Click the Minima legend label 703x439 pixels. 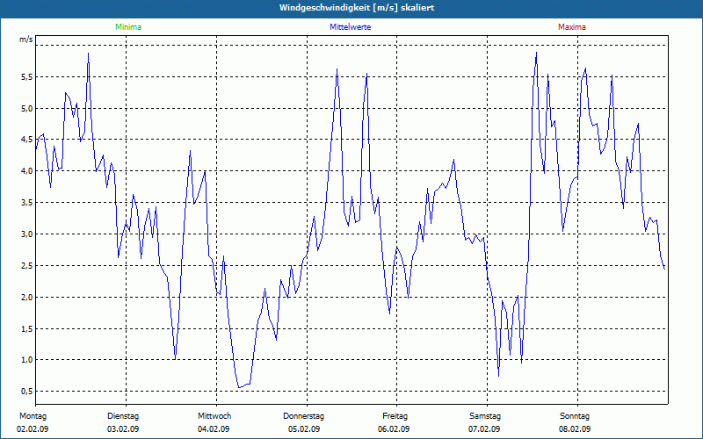click(x=128, y=27)
